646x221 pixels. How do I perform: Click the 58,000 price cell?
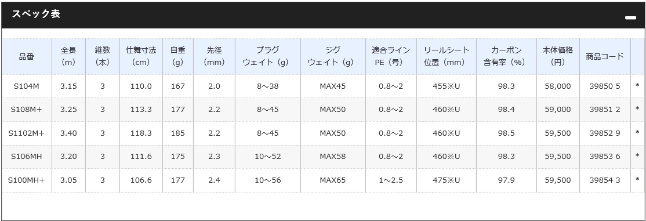(558, 86)
